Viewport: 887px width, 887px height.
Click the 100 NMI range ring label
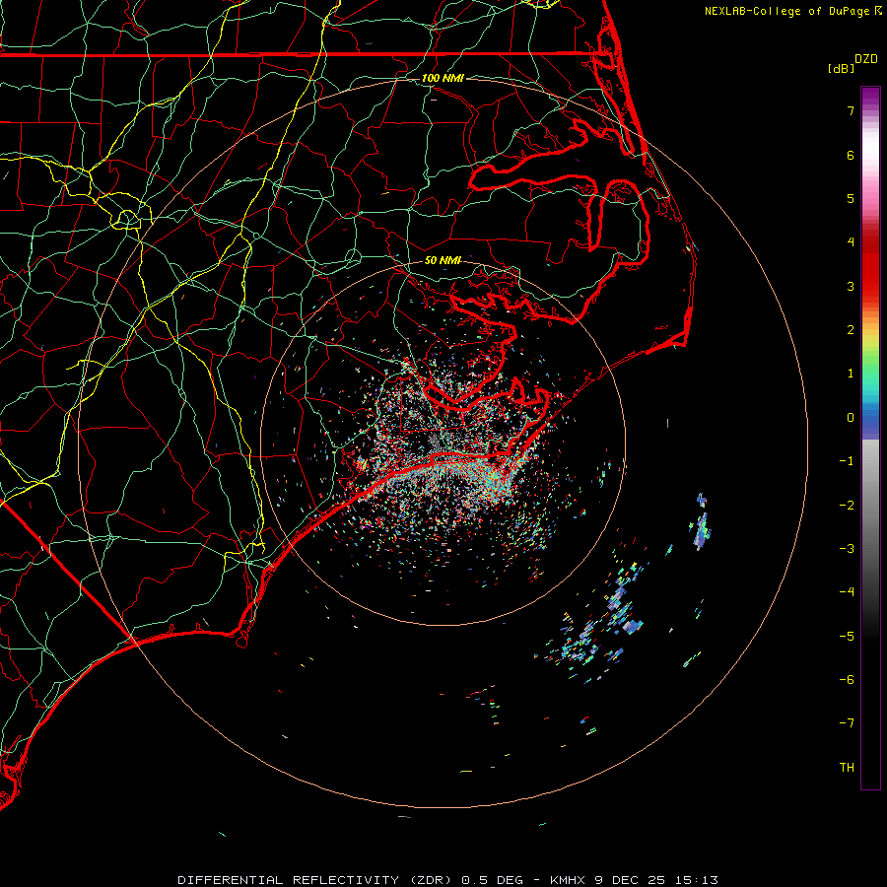pos(443,78)
